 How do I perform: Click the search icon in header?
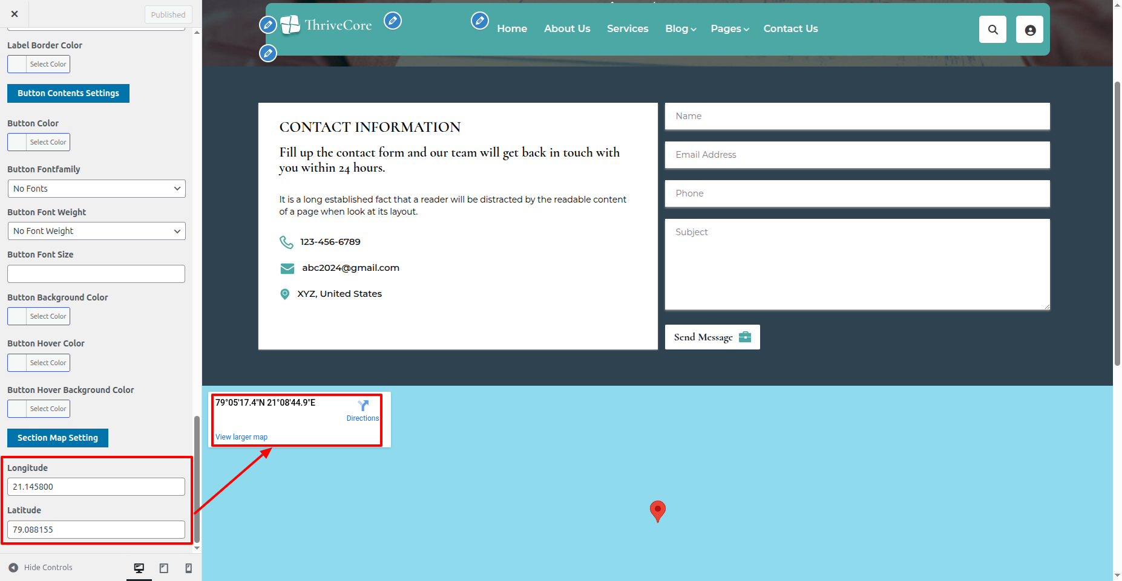coord(992,30)
